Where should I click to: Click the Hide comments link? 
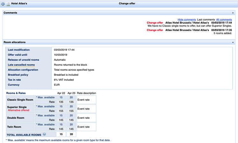pos(187,20)
